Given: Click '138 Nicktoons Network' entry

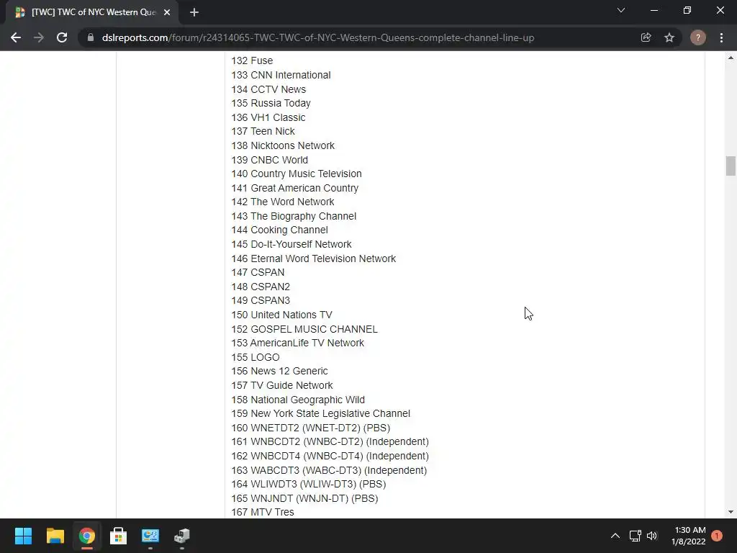Looking at the screenshot, I should coord(283,145).
